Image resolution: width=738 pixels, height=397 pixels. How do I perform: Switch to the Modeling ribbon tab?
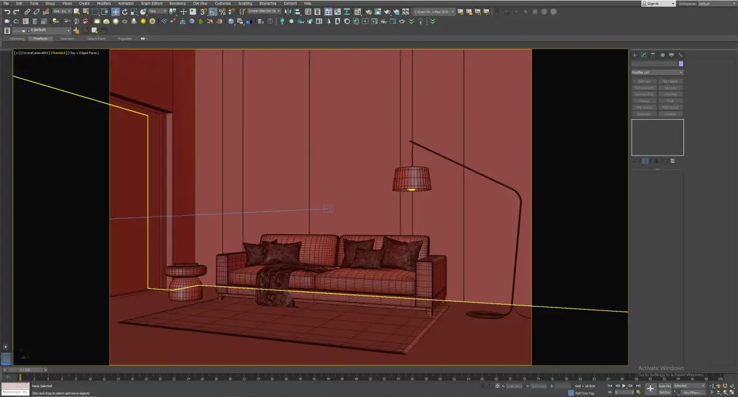tap(17, 38)
